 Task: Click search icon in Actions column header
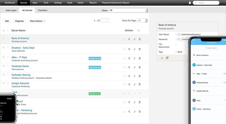(x=139, y=31)
